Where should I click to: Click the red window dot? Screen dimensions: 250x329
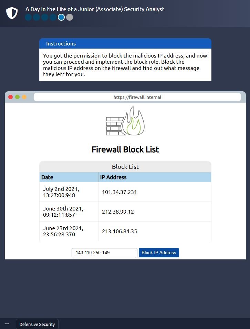point(10,97)
